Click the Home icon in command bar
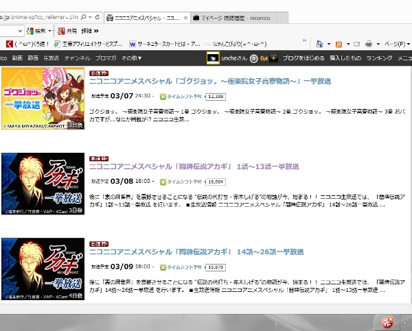Viewport: 412px width, 331px height. point(319,44)
